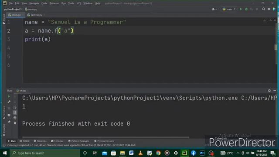Open run configuration wrench in Run panel
The image size is (279, 157).
tap(9, 102)
